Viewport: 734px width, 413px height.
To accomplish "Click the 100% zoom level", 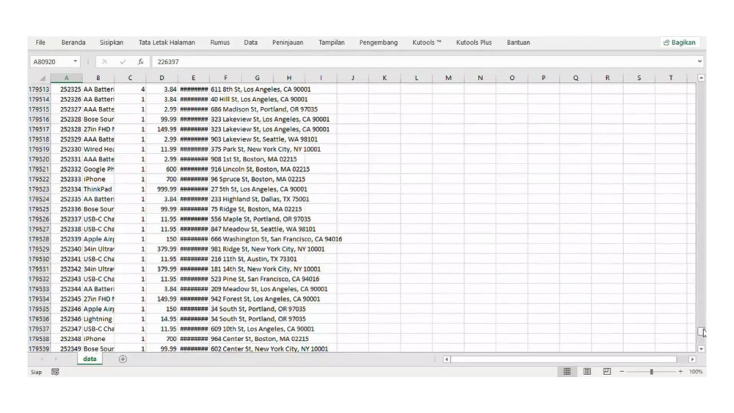I will (696, 371).
